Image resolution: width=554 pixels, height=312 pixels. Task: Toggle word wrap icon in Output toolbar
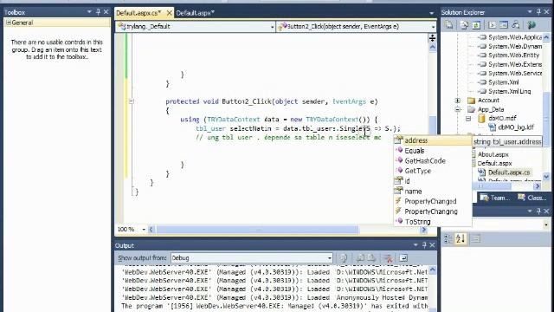click(403, 258)
